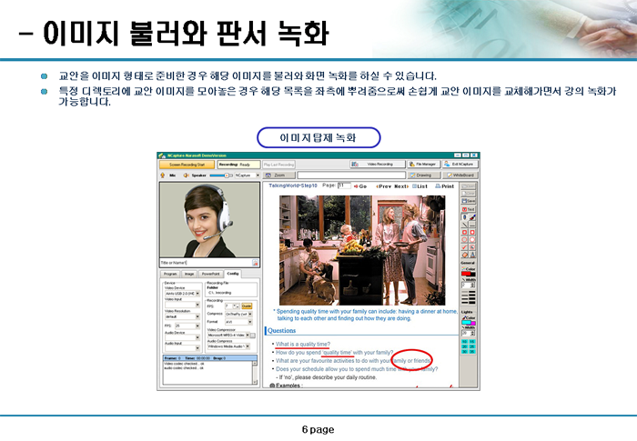
Task: Click the Title or Name input field
Action: pos(206,263)
